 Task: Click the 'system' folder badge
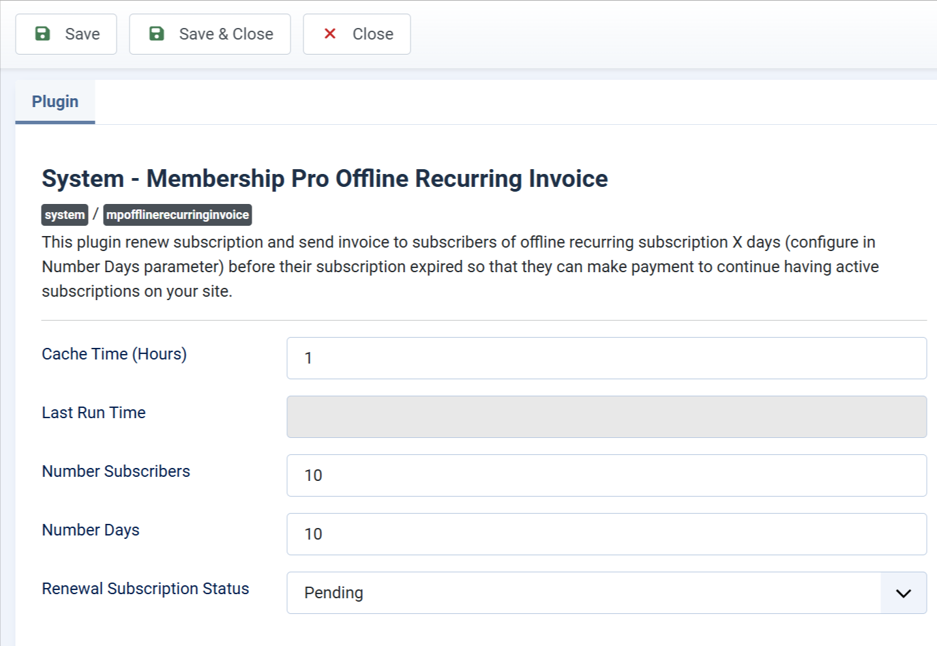coord(65,215)
